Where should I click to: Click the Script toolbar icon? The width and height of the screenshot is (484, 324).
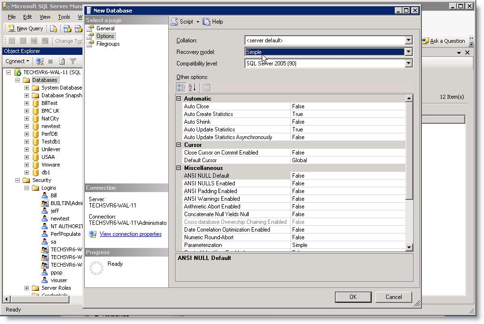point(175,22)
